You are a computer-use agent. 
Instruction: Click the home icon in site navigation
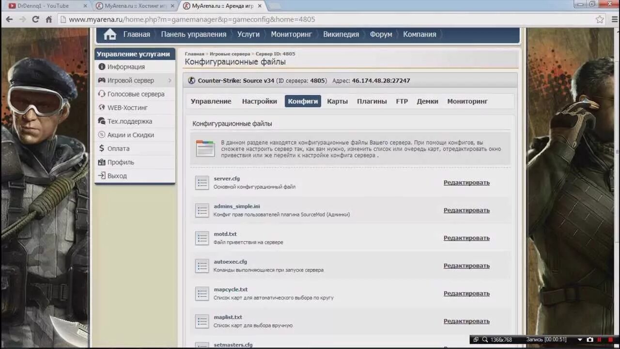[x=110, y=34]
